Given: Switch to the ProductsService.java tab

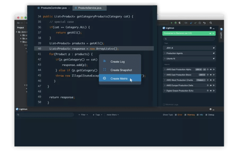Looking at the screenshot, I should [89, 8].
